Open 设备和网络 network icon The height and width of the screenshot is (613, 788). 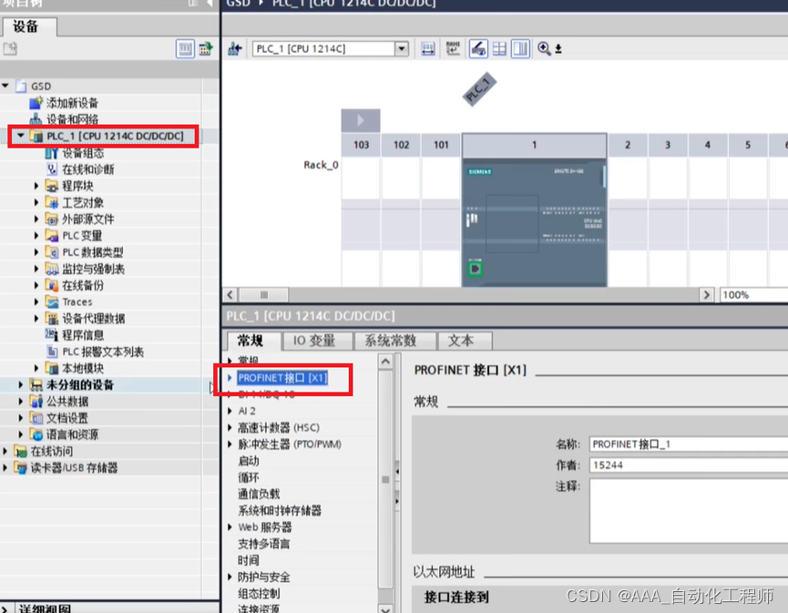pyautogui.click(x=36, y=119)
